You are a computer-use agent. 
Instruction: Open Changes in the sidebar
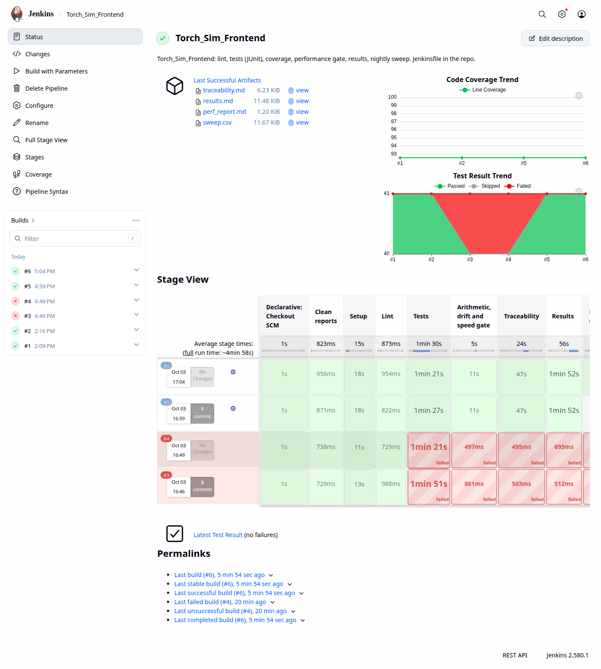(x=75, y=54)
